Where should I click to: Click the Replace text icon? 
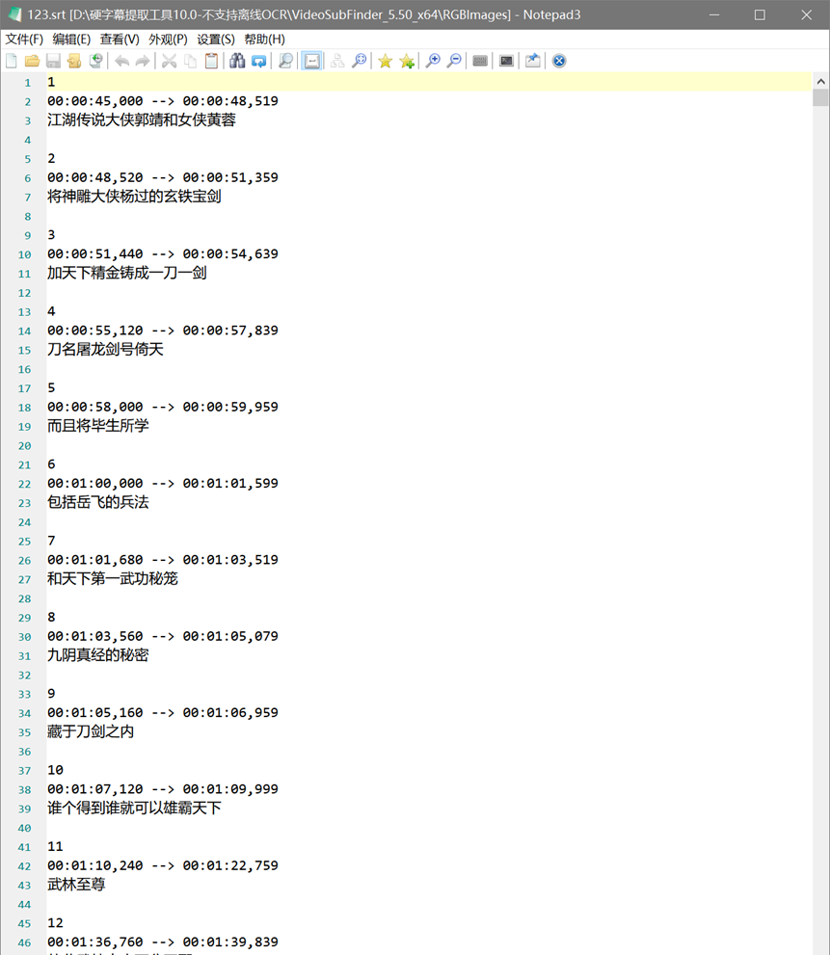(x=259, y=61)
